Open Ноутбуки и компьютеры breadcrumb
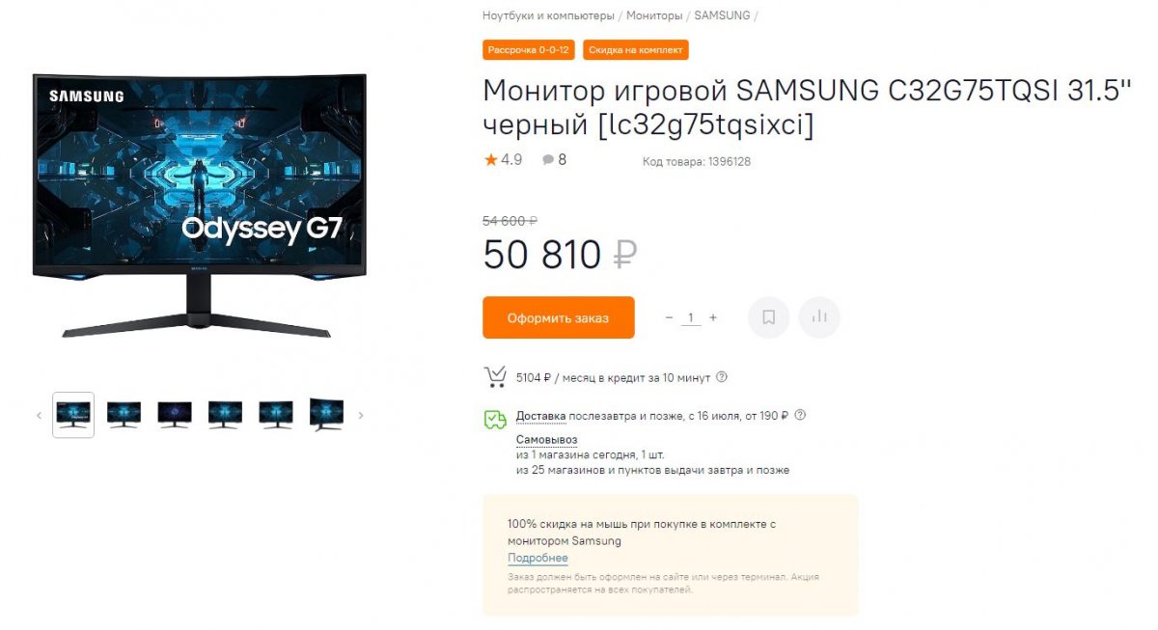 coord(548,15)
